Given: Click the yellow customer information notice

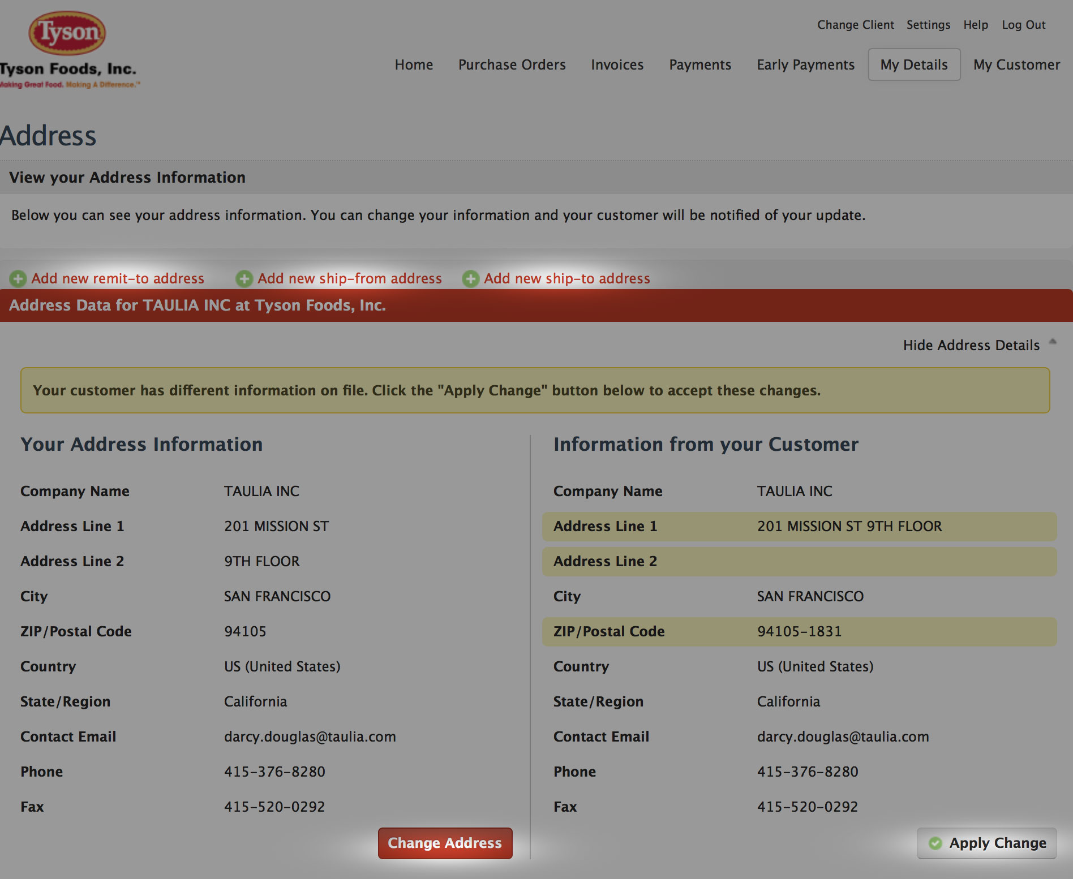Looking at the screenshot, I should (535, 390).
